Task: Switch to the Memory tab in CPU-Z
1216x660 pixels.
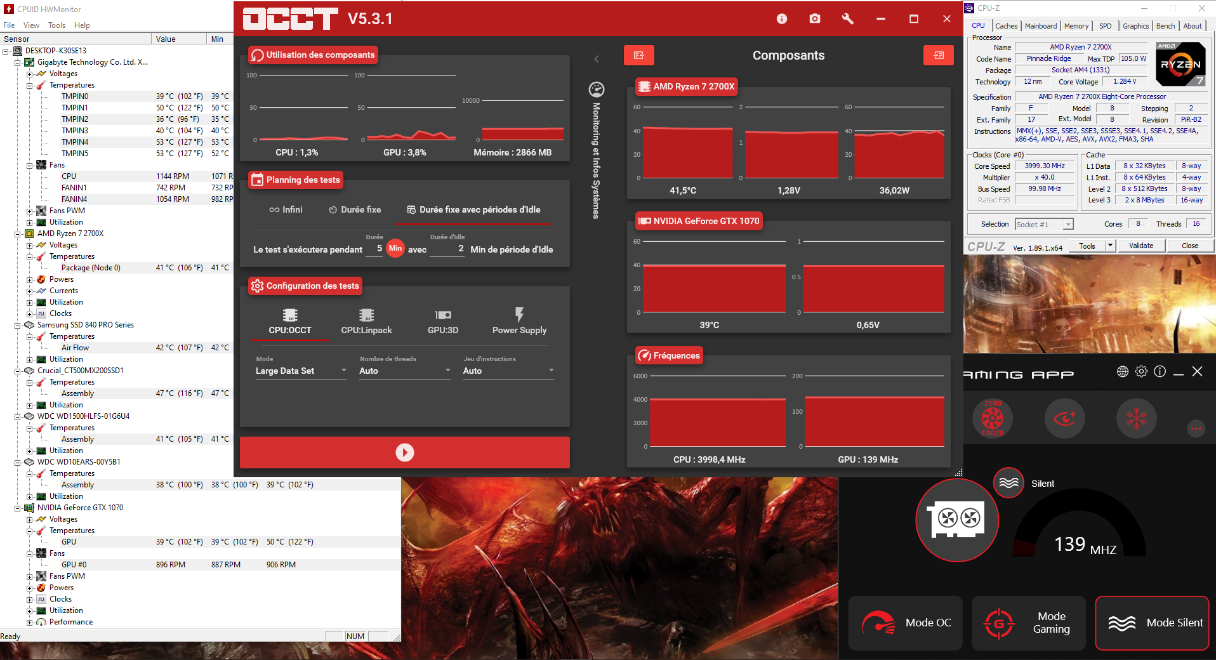Action: coord(1076,26)
